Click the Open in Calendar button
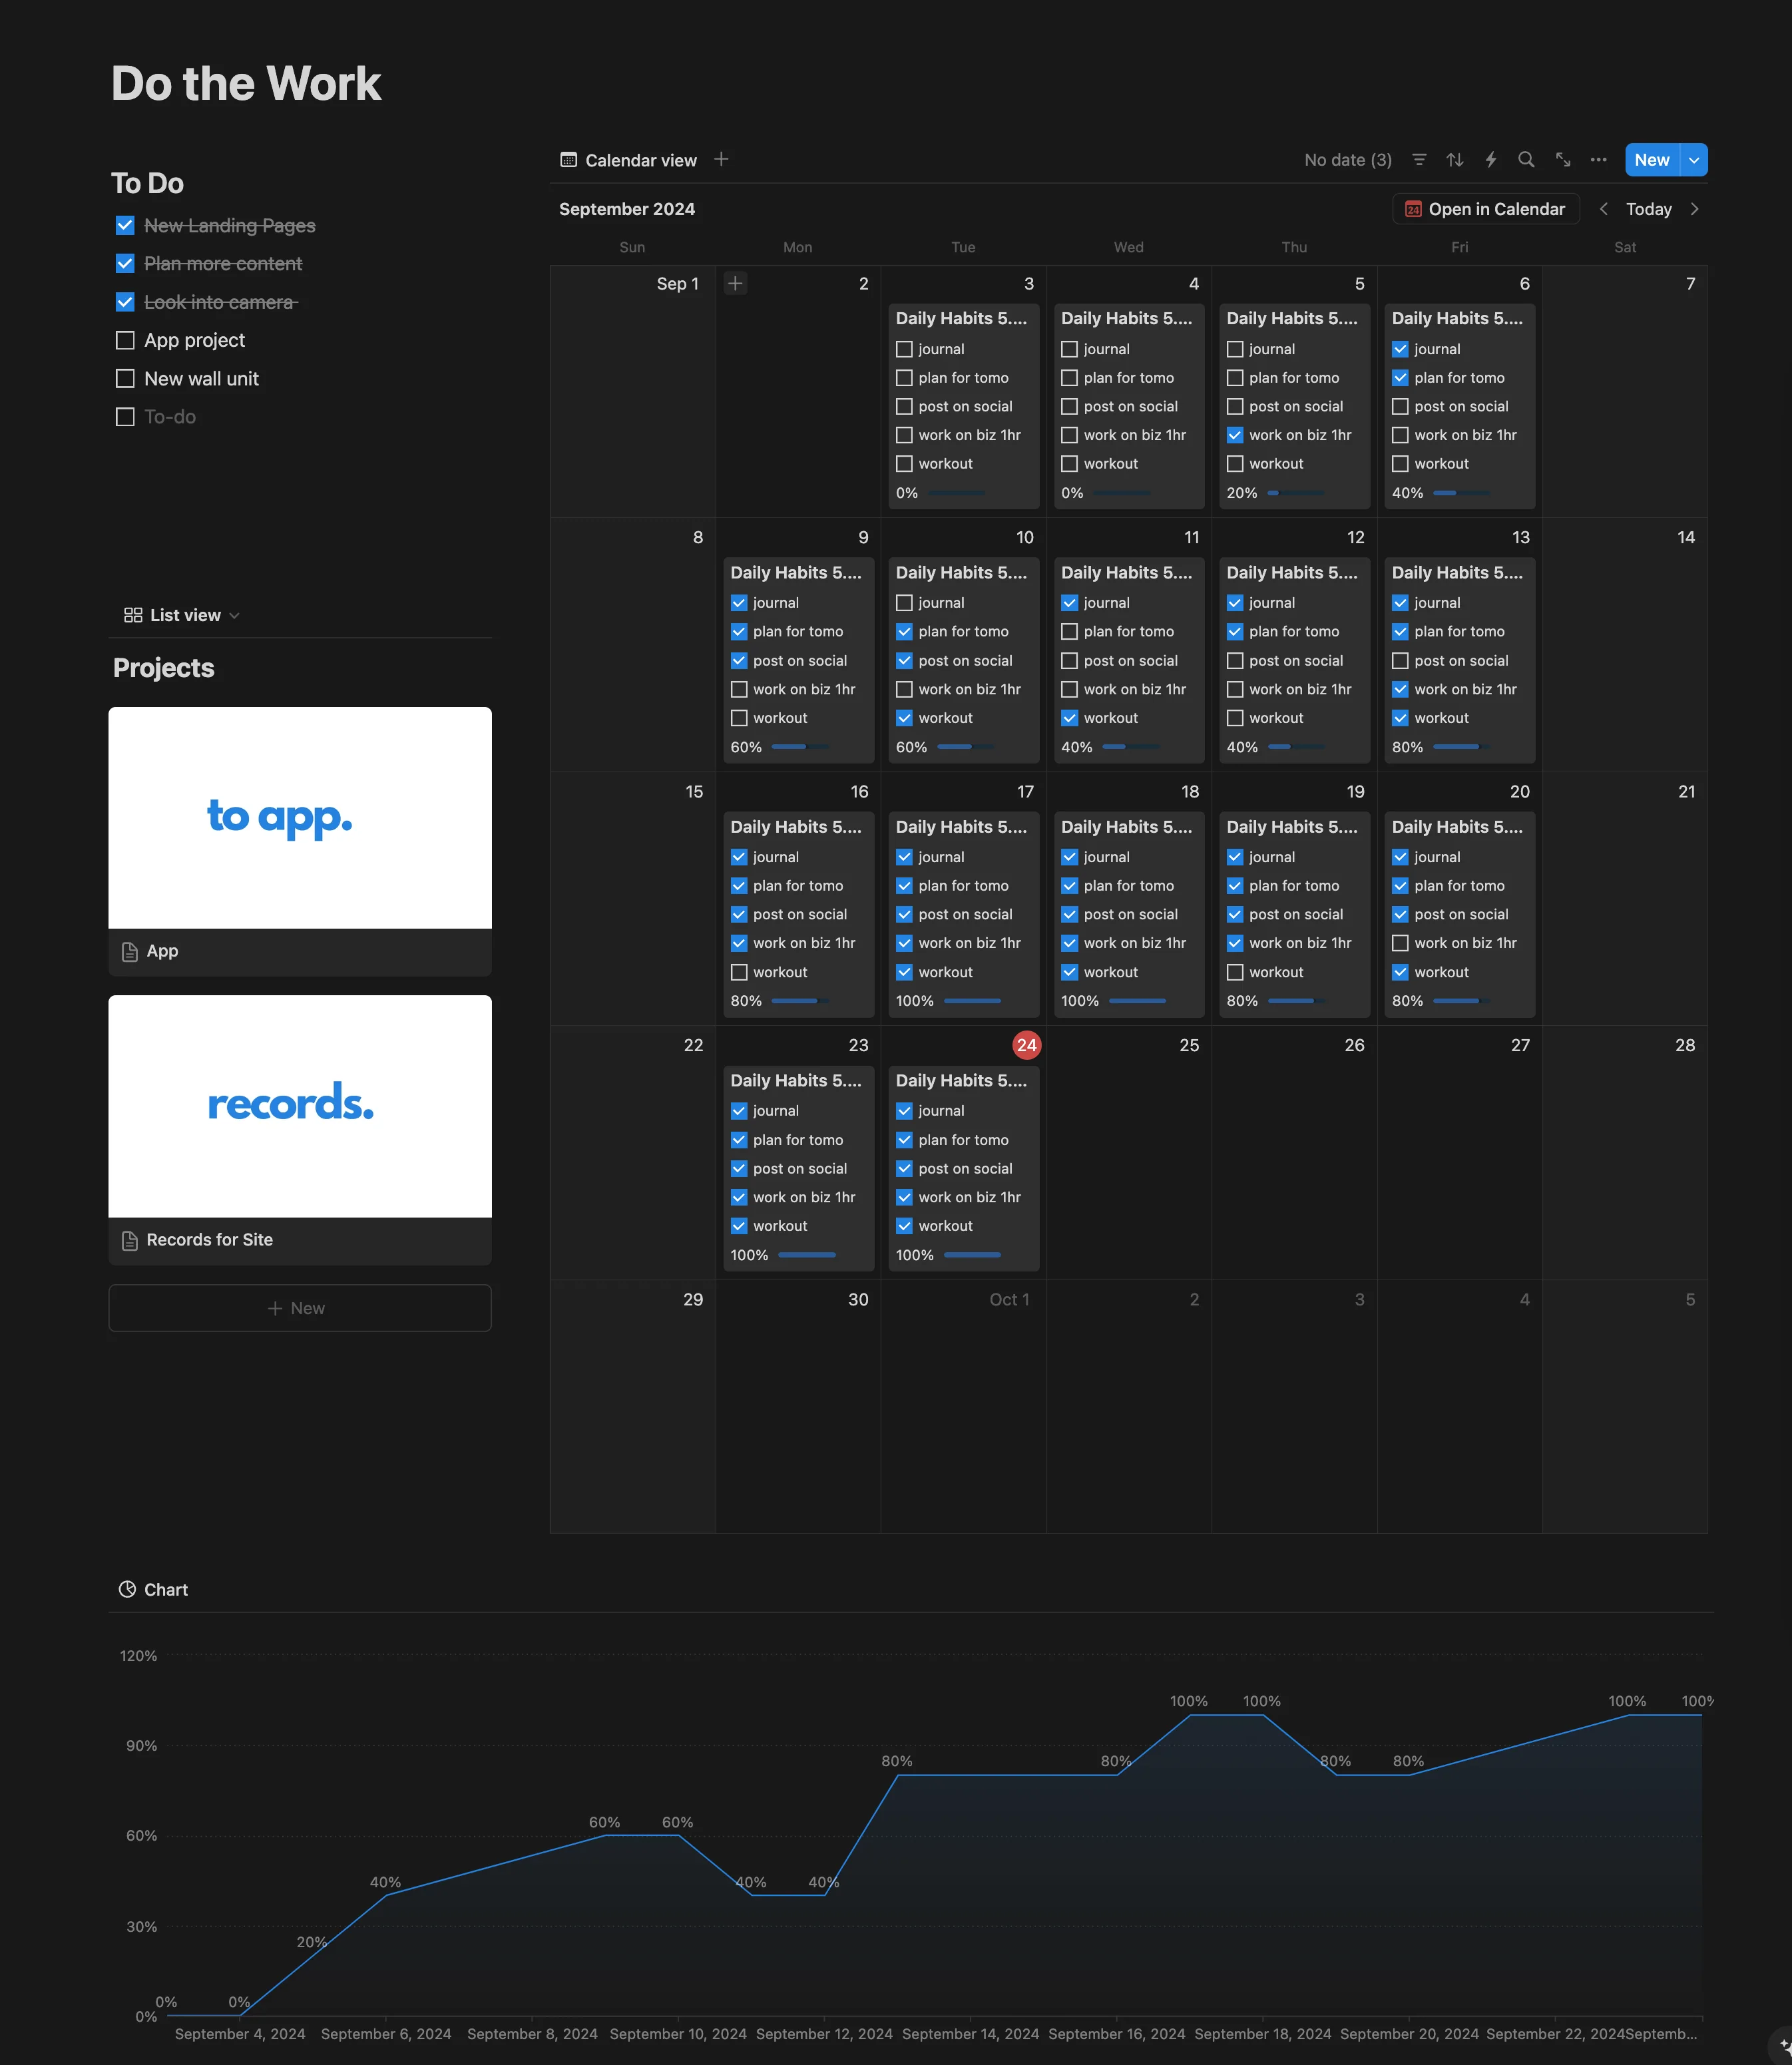 pyautogui.click(x=1485, y=209)
